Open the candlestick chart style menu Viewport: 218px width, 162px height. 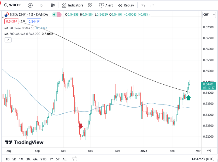pyautogui.click(x=53, y=5)
